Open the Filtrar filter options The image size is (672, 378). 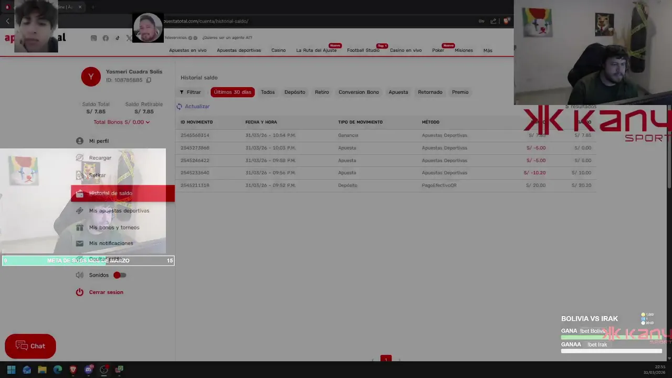coord(190,92)
